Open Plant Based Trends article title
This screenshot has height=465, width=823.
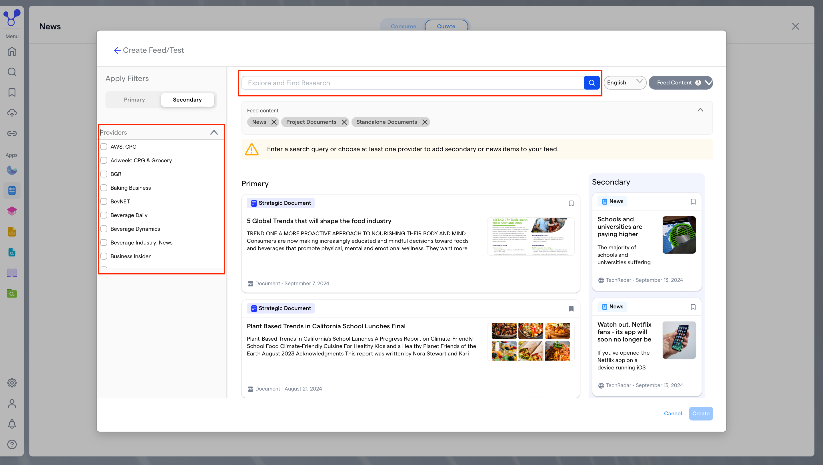(x=326, y=326)
